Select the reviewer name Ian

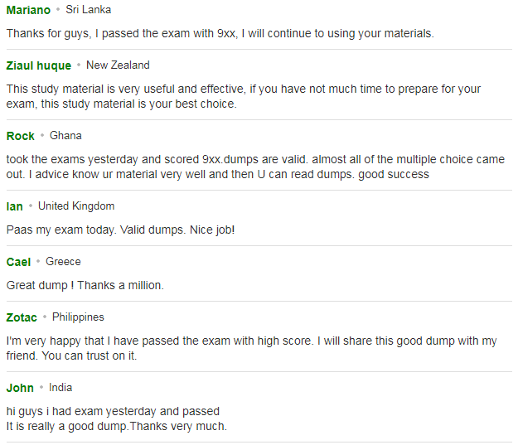point(15,206)
